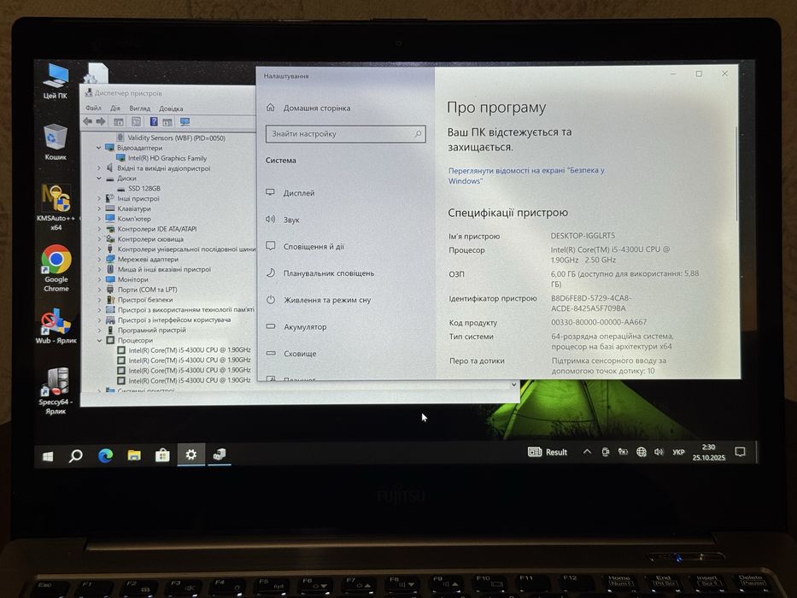
Task: Open Windows Start button
Action: pos(47,456)
